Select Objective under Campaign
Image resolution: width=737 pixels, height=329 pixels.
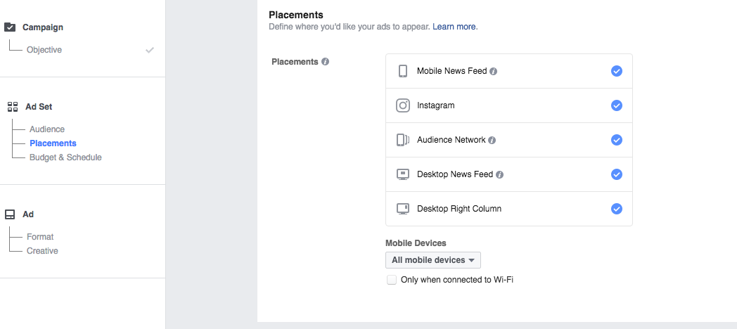pyautogui.click(x=44, y=50)
